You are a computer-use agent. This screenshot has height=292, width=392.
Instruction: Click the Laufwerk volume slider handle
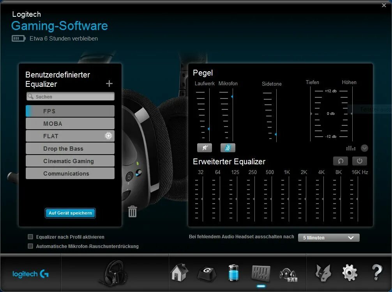[209, 129]
